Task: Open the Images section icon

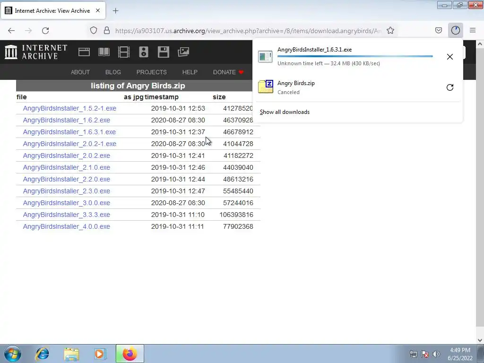Action: (x=183, y=52)
